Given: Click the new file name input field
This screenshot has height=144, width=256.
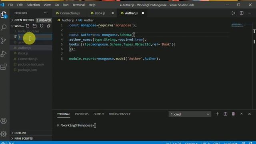Looking at the screenshot, I should pos(35,37).
